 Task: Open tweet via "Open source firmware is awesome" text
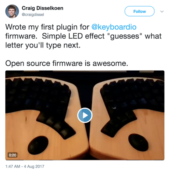(67, 63)
